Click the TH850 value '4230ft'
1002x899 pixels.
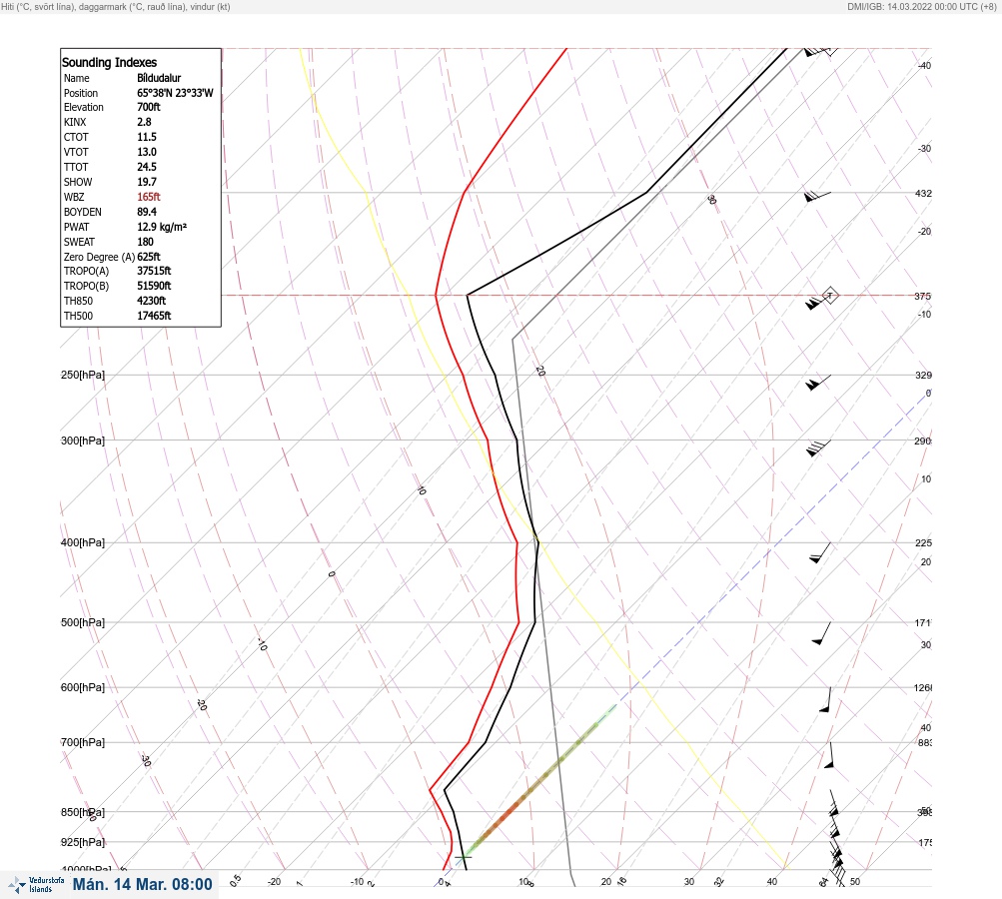point(152,301)
